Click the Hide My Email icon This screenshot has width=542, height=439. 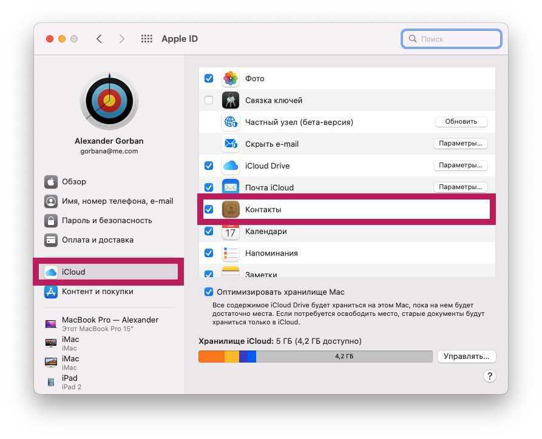(231, 144)
